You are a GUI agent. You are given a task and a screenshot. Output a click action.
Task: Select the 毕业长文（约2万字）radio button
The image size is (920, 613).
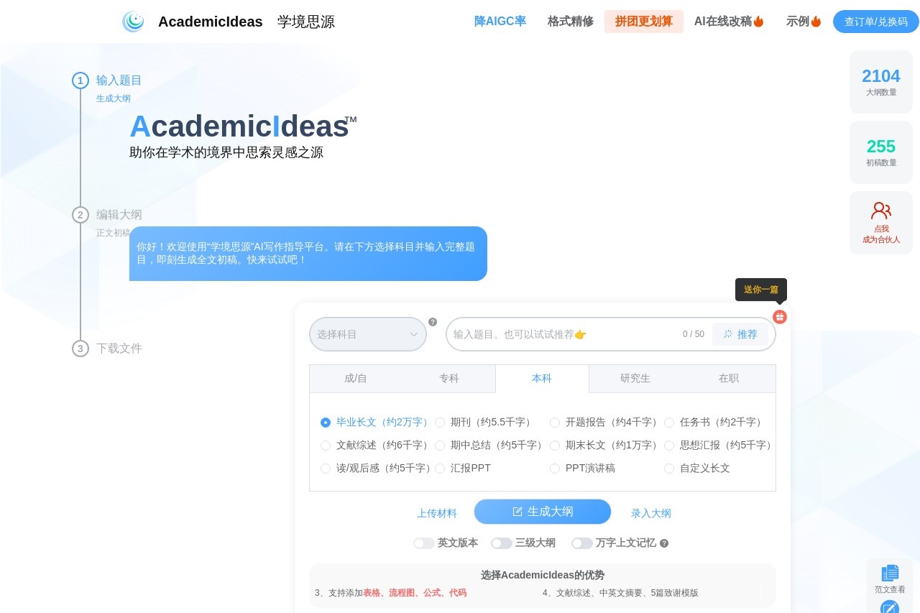(x=326, y=423)
